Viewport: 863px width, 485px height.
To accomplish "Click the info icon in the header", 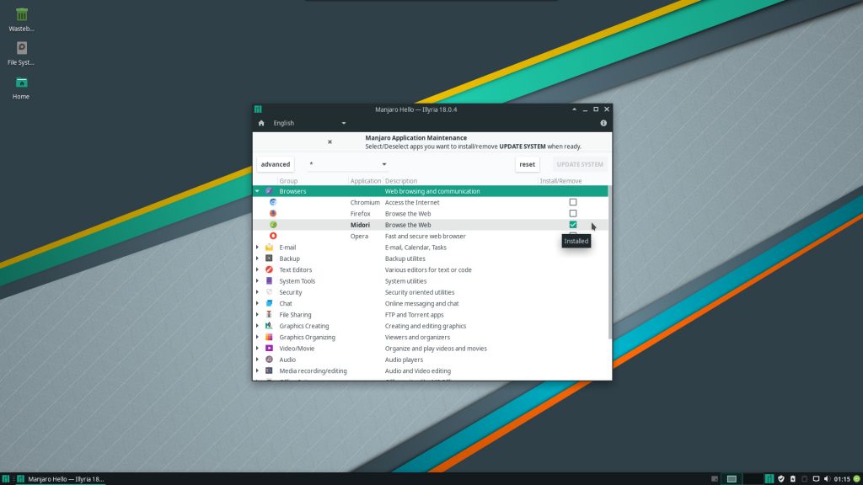I will (603, 122).
